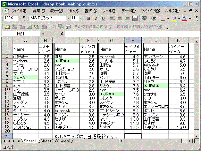Center align the cell text
This screenshot has height=151, width=201.
click(120, 19)
